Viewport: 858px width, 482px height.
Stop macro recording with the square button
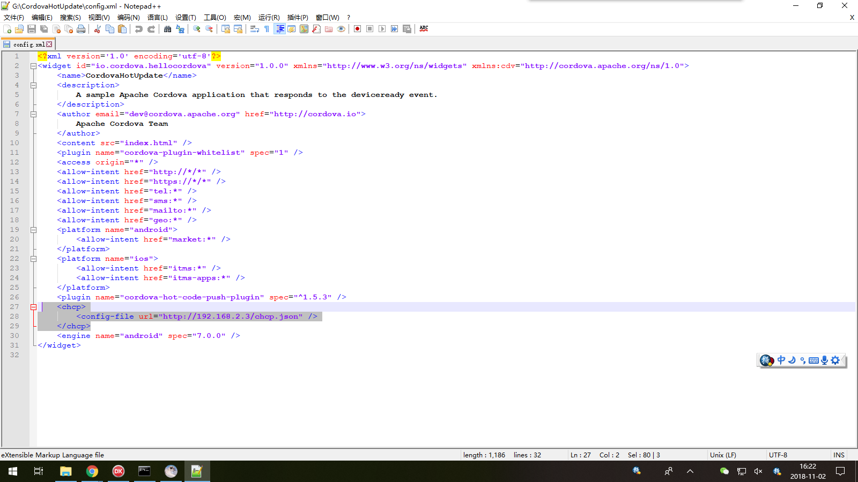pyautogui.click(x=370, y=29)
